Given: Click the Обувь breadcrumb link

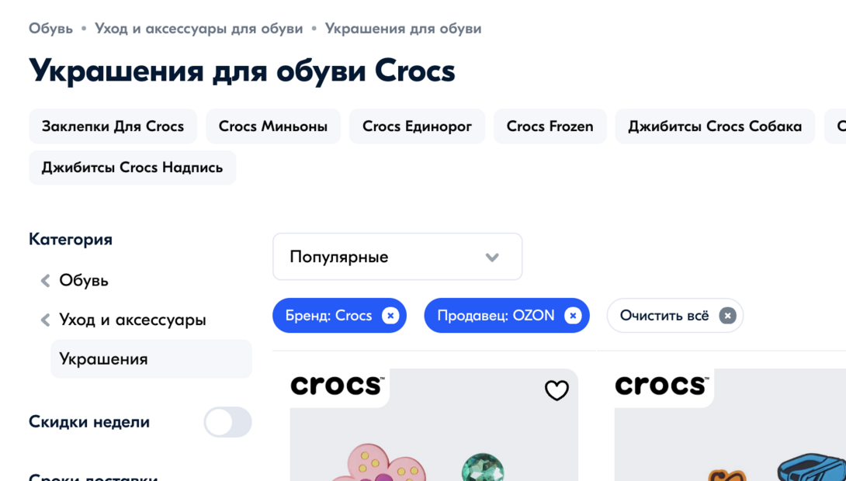Looking at the screenshot, I should click(x=50, y=29).
